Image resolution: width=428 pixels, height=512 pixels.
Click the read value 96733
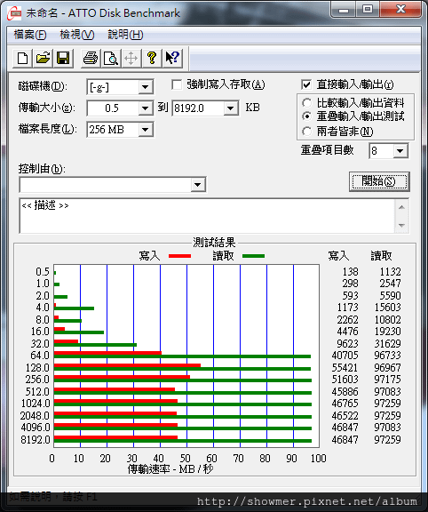click(x=387, y=356)
